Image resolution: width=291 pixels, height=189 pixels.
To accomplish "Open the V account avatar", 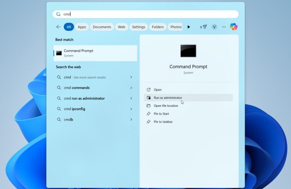I will point(214,27).
